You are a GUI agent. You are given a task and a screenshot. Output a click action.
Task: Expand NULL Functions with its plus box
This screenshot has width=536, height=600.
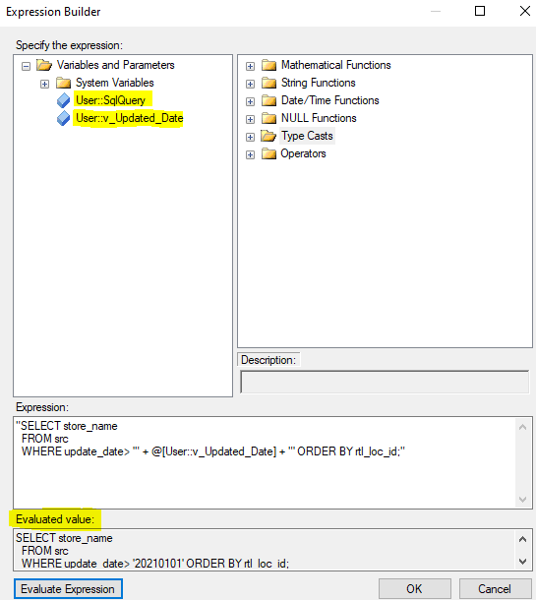(250, 119)
